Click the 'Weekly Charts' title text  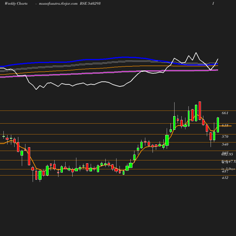pos(16,4)
